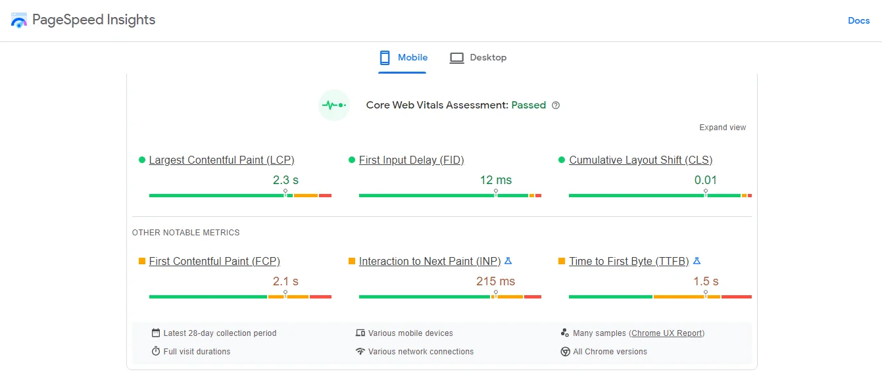Open Cumulative Layout Shift (CLS) link
Screen dimensions: 882x380
[x=641, y=160]
